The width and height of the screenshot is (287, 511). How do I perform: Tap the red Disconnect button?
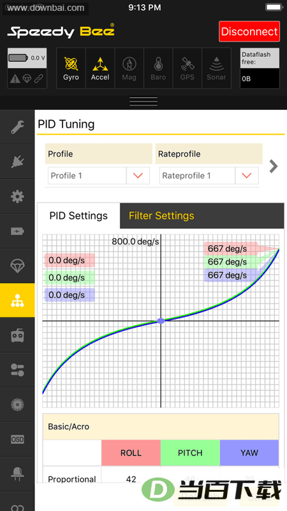tap(249, 31)
